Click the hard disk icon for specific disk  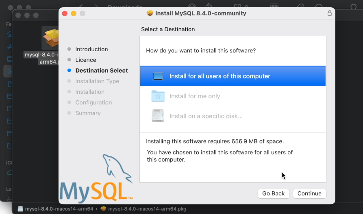(x=158, y=116)
